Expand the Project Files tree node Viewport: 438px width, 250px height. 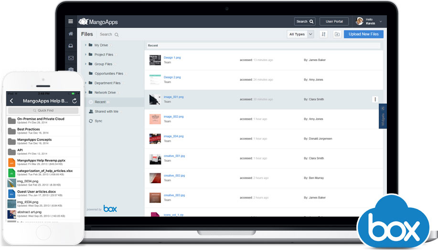coord(85,54)
